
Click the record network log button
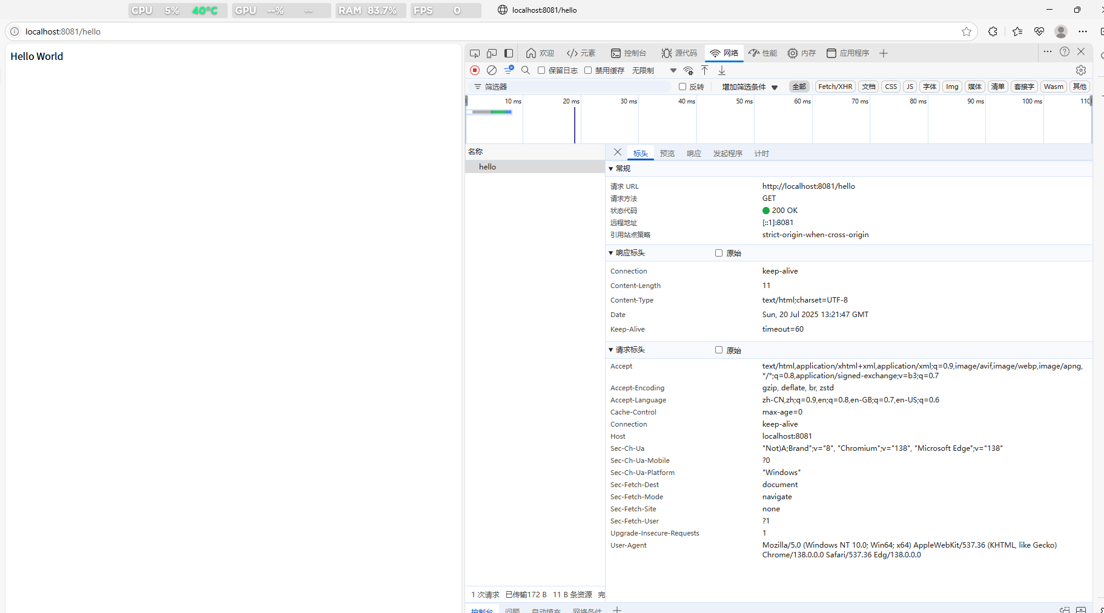[475, 70]
